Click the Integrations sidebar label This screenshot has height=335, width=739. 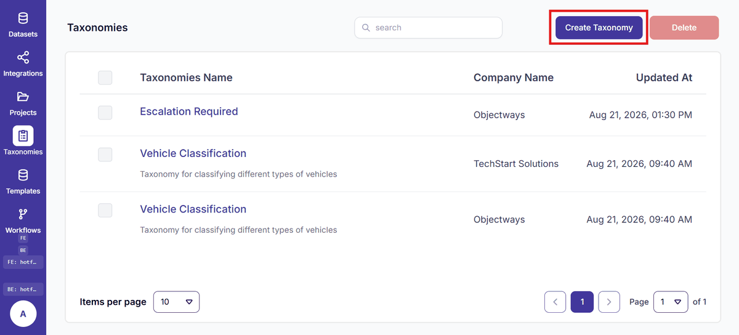(x=23, y=73)
